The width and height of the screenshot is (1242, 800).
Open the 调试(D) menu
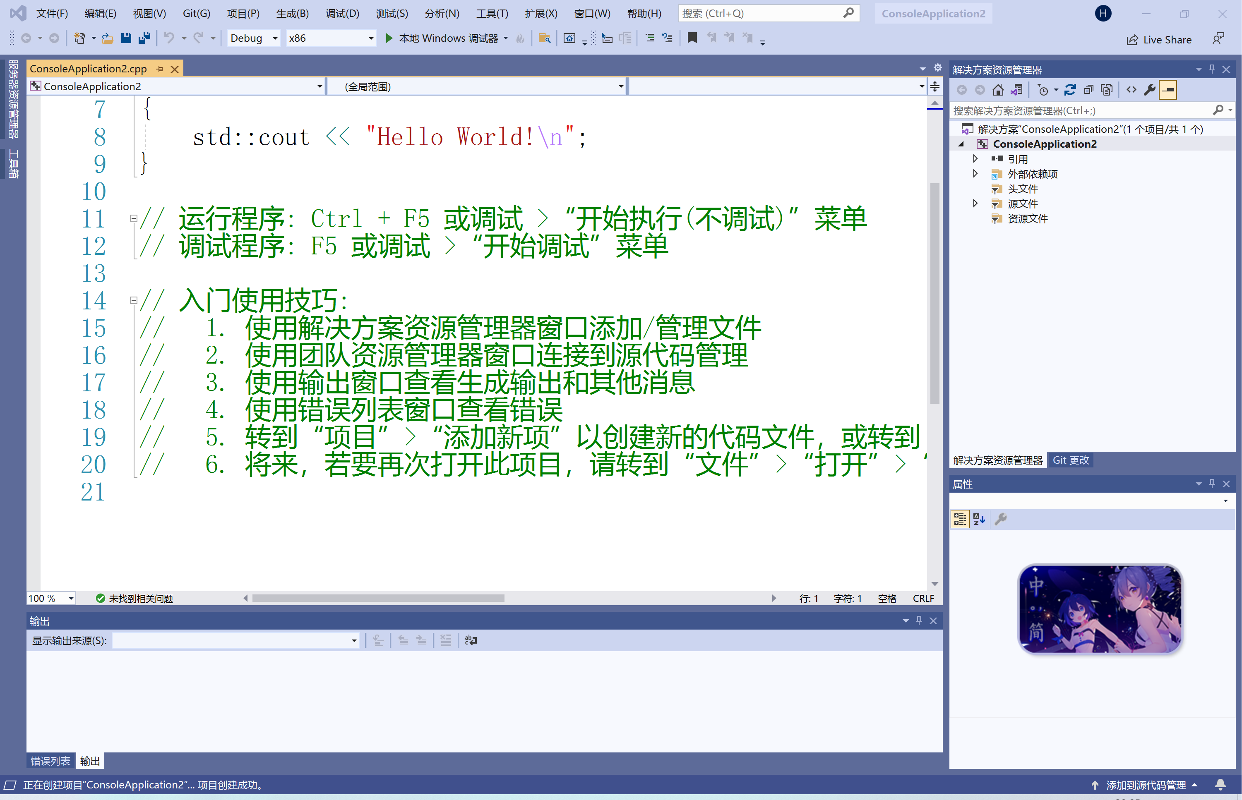pos(343,14)
